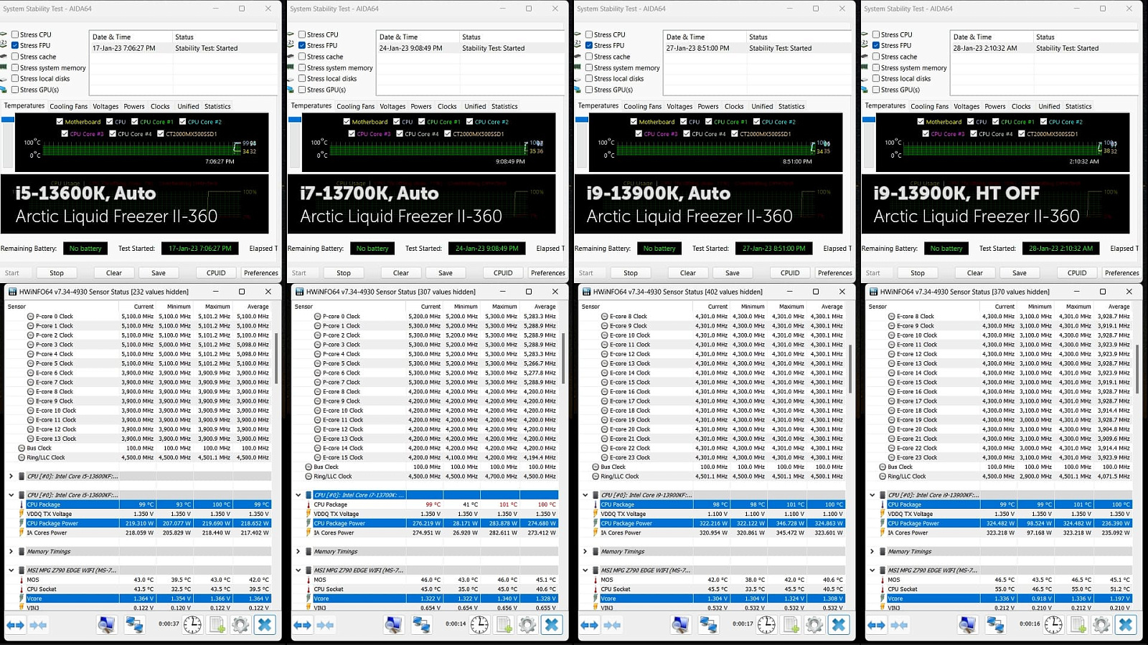The image size is (1148, 645).
Task: Untick Motherboard graph checkbox in i5-13600K window
Action: 60,122
